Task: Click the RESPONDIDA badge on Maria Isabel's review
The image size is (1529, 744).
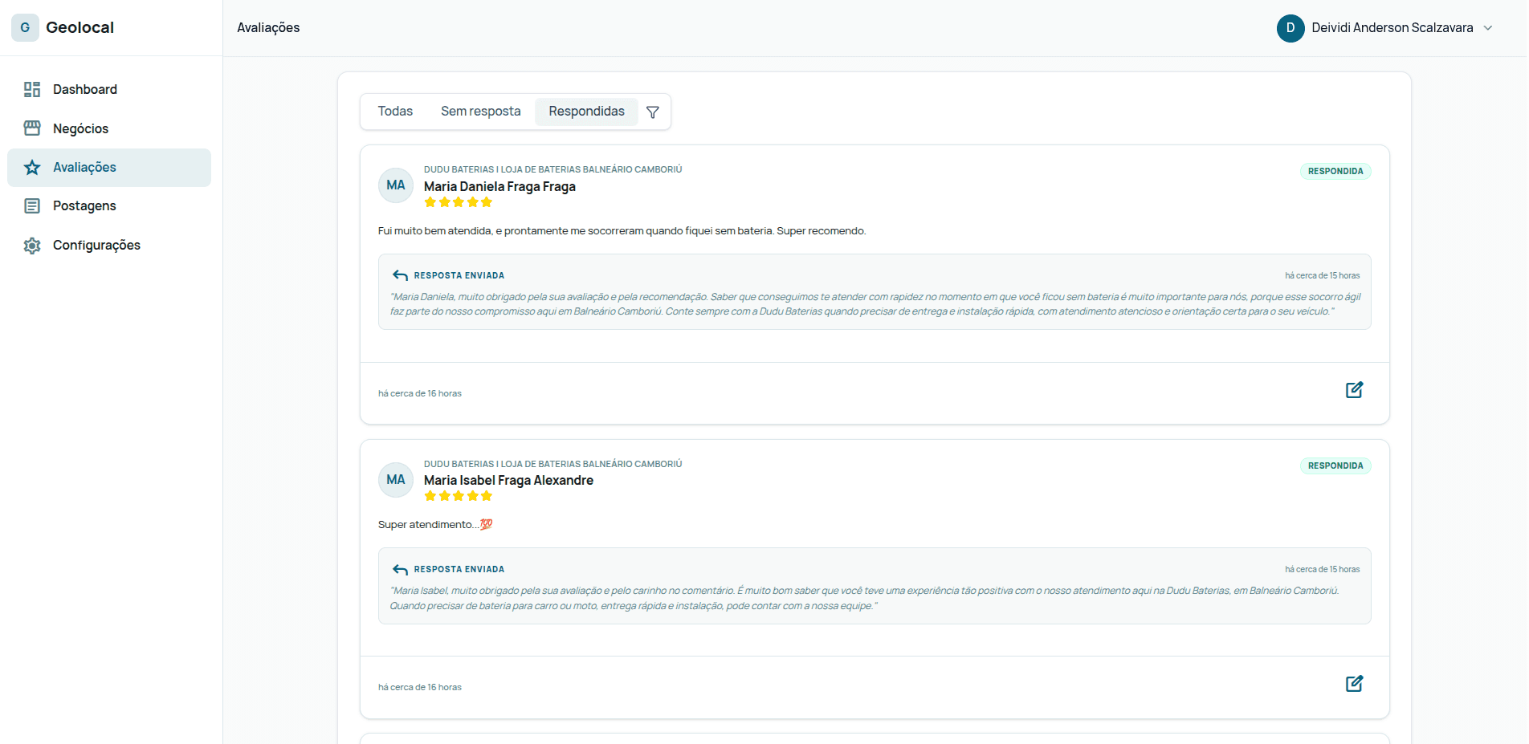Action: coord(1335,466)
